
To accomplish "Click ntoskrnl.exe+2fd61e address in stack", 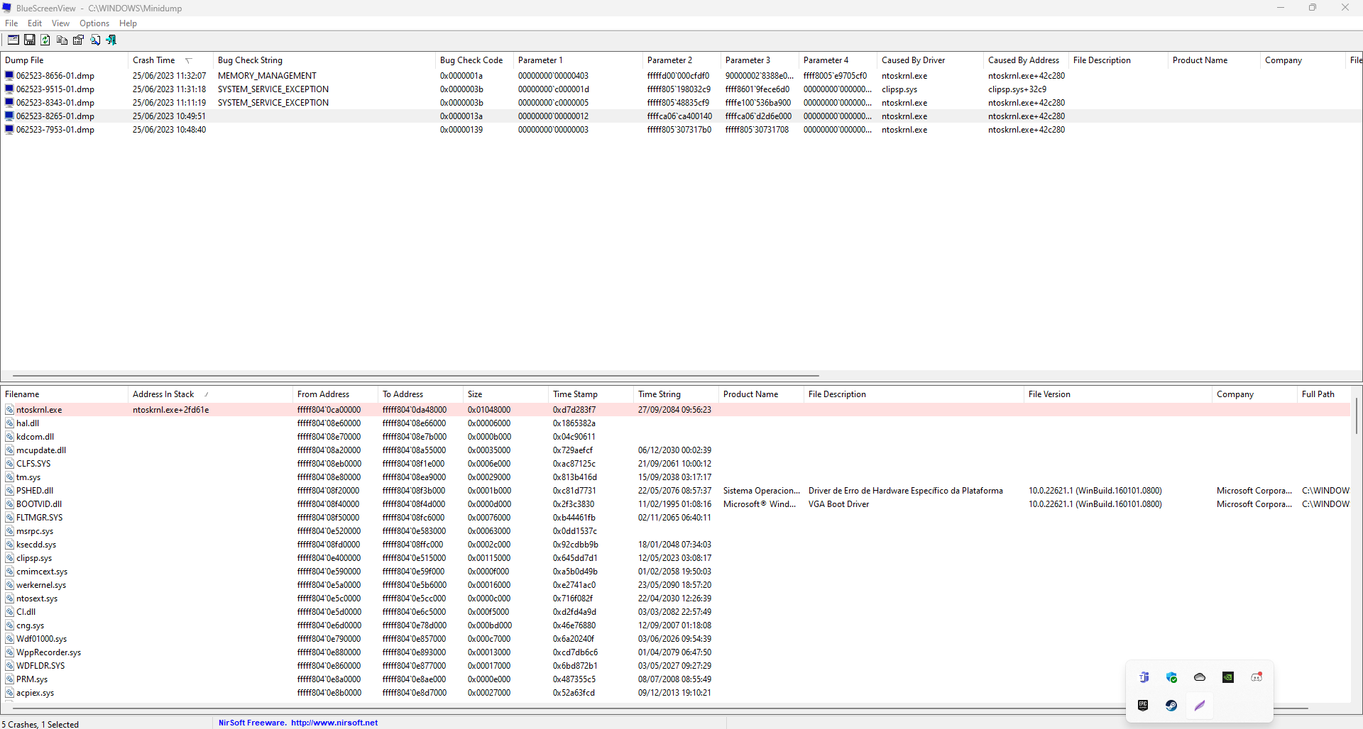I will 171,410.
